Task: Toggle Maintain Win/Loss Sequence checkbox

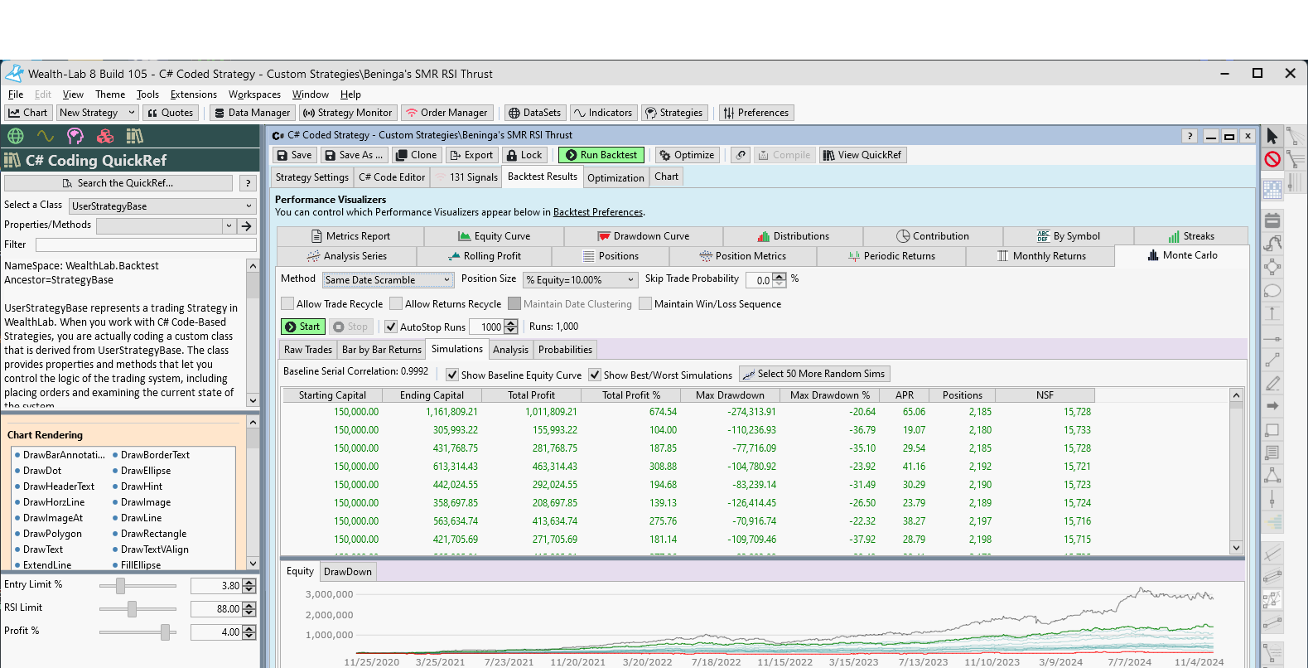Action: click(645, 304)
